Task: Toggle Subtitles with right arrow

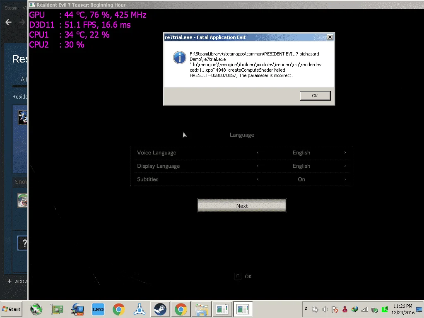Action: pos(345,179)
